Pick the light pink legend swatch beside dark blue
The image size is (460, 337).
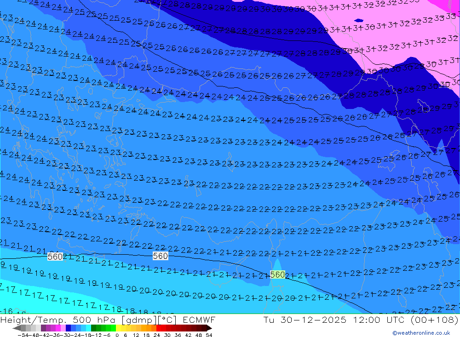click(63, 328)
